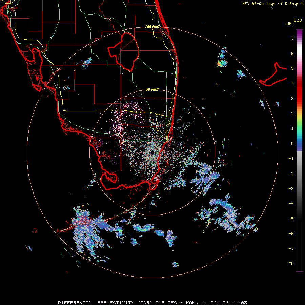
Task: Click the "4" value on color scale
Action: click(x=292, y=83)
